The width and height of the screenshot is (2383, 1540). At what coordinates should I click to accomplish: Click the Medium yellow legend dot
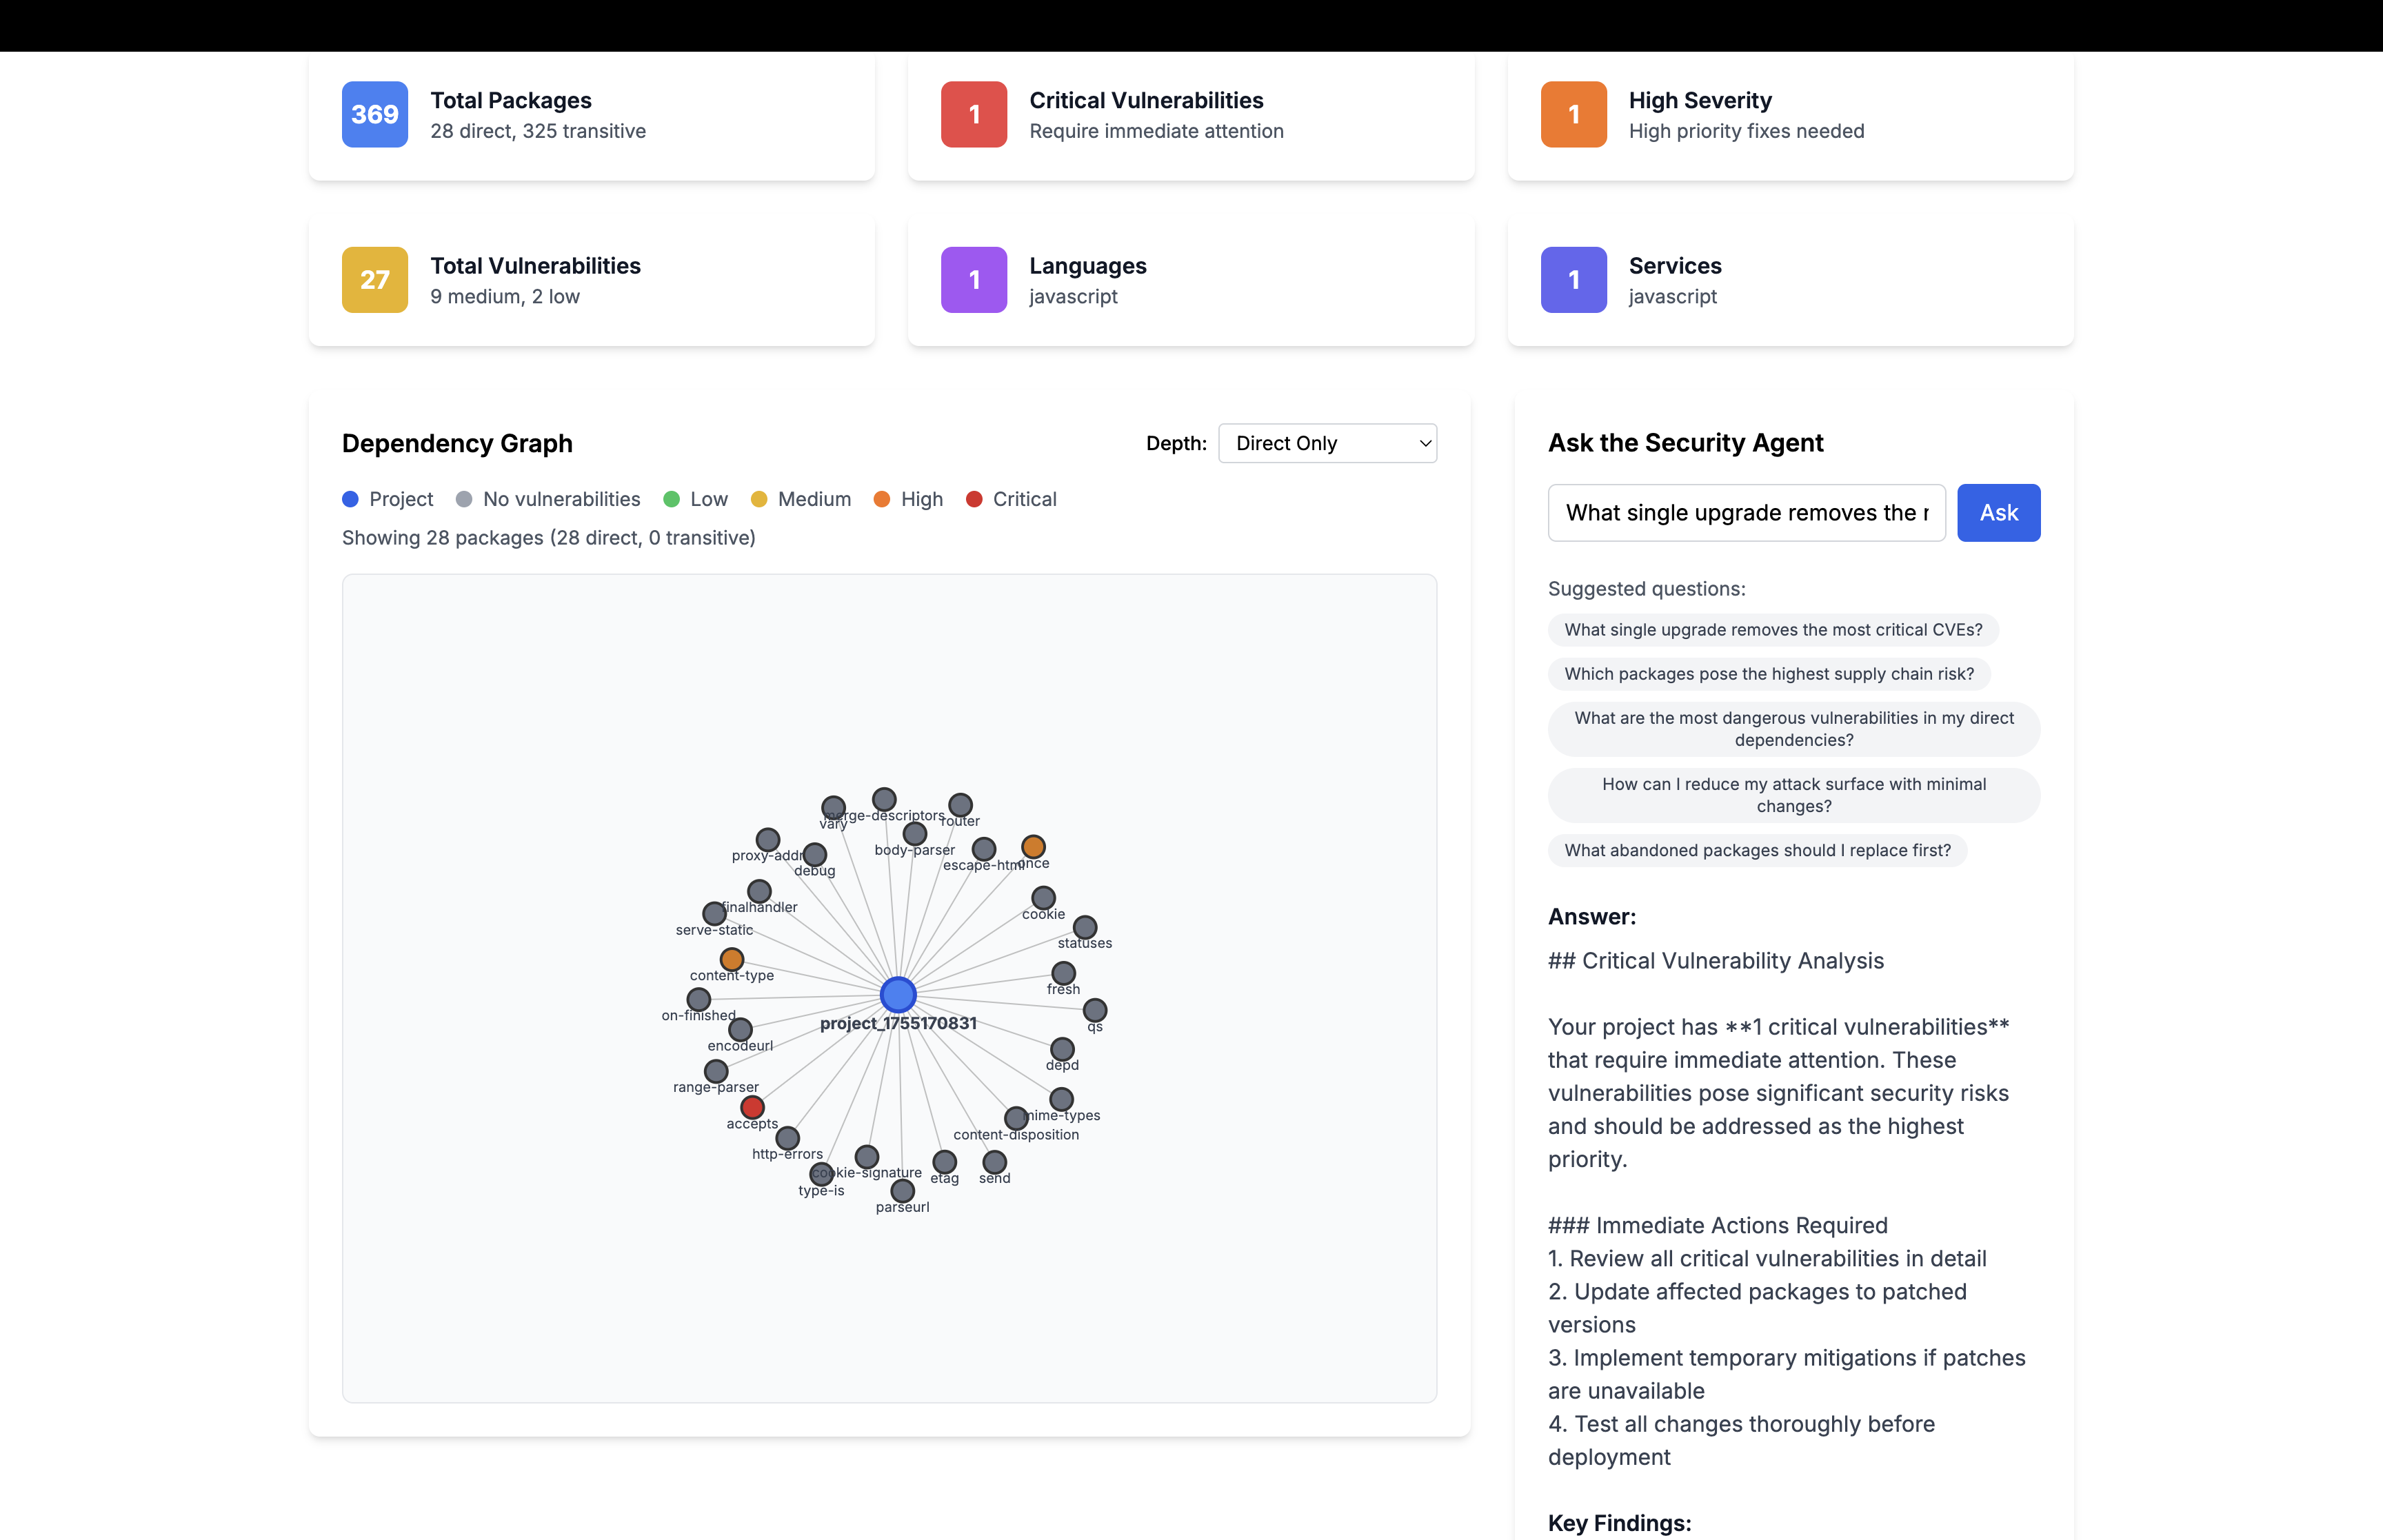point(759,499)
